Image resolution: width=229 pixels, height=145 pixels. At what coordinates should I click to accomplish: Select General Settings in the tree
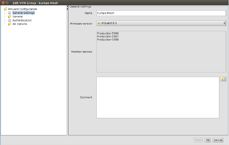click(x=24, y=13)
